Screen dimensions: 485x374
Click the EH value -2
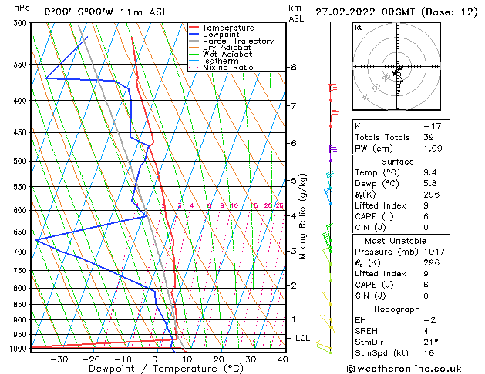(x=429, y=320)
